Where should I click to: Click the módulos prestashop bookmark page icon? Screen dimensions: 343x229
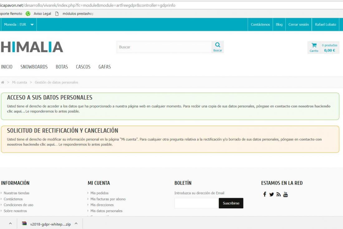57,14
